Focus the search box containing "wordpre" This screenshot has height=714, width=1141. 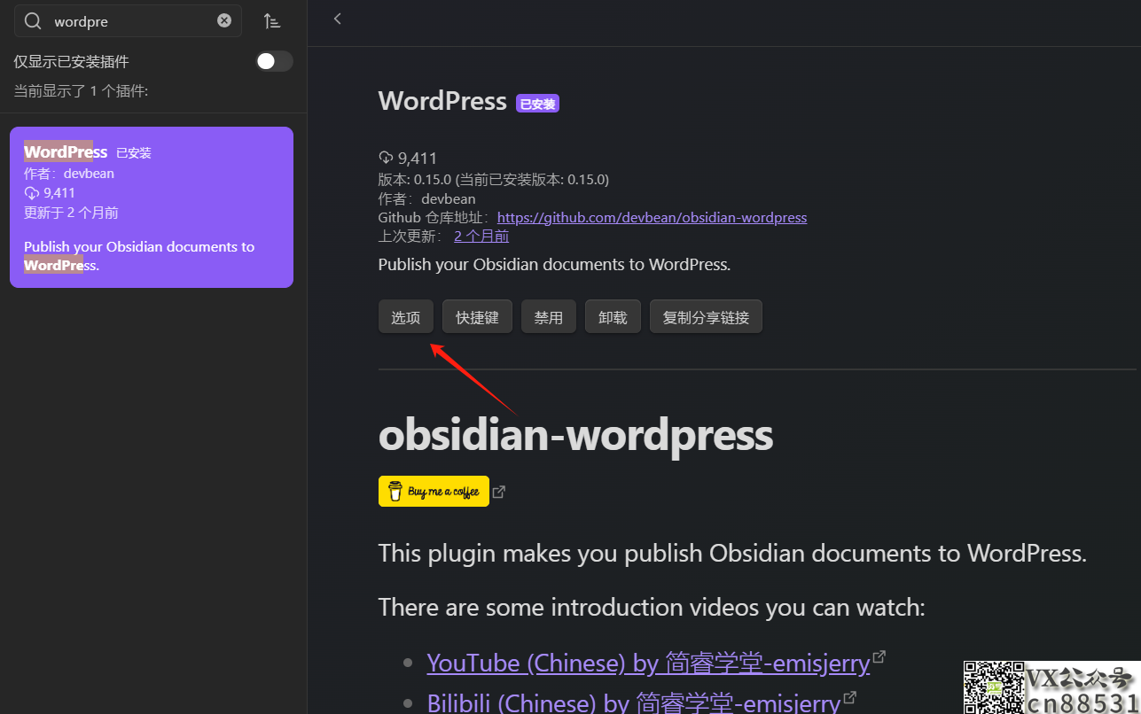[128, 20]
